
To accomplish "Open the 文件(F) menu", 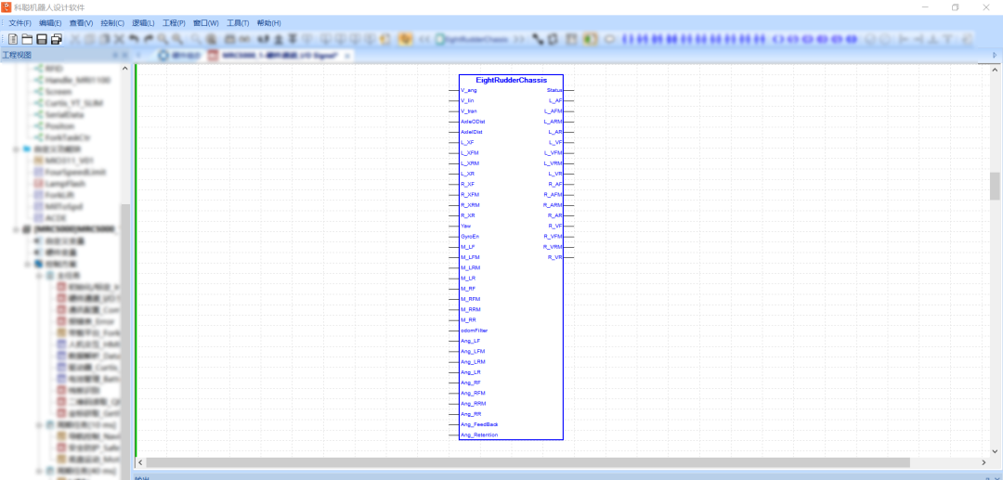I will (20, 22).
